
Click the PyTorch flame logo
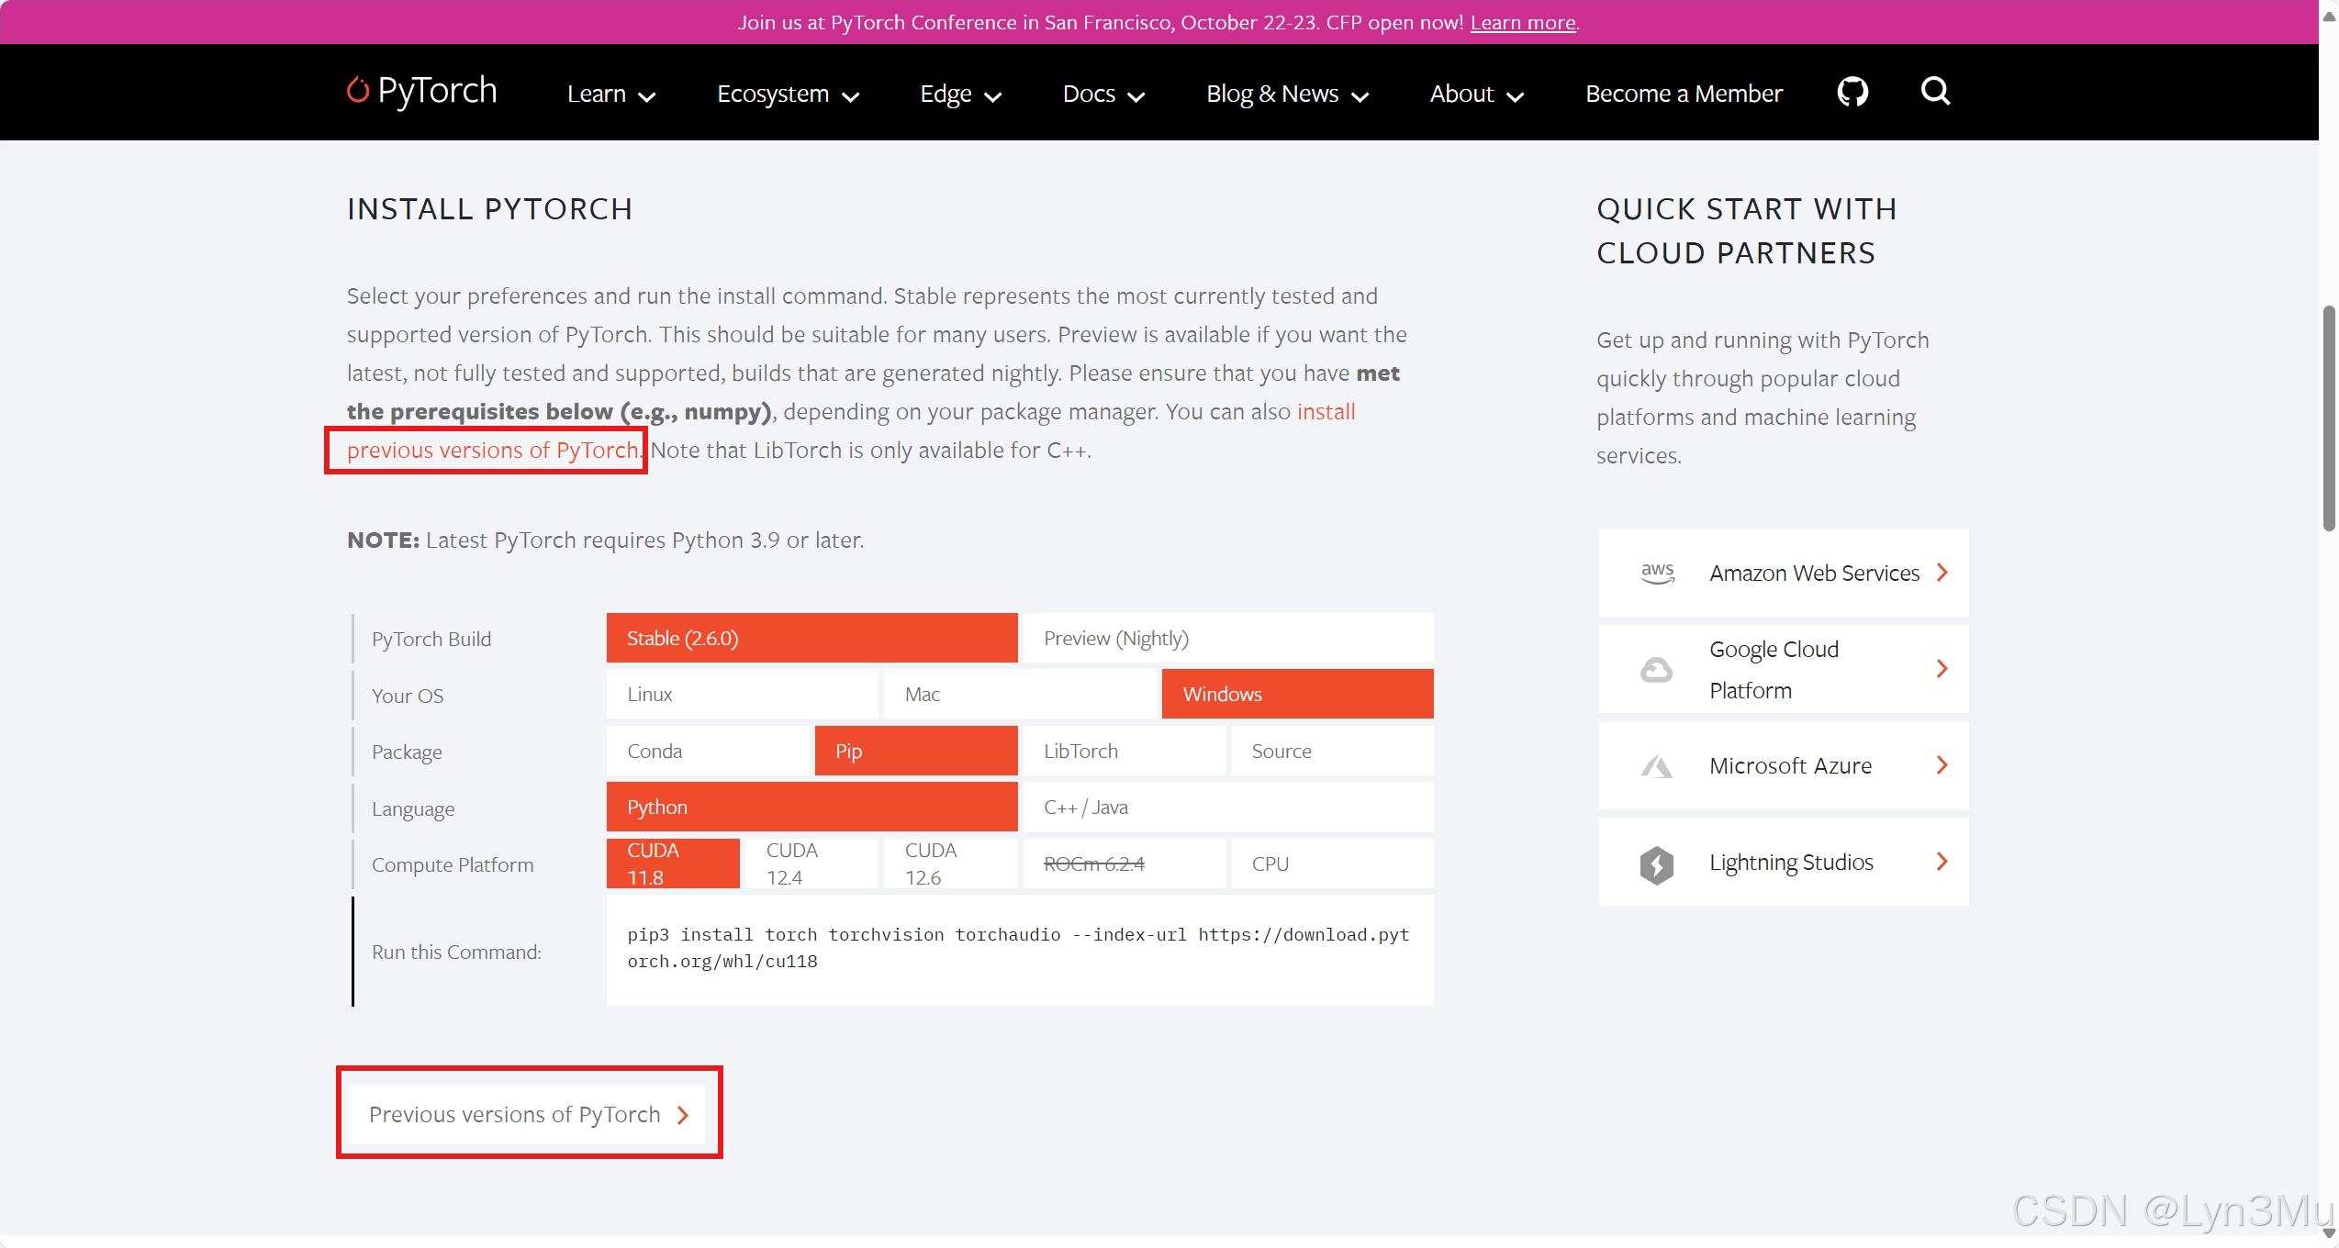coord(357,90)
